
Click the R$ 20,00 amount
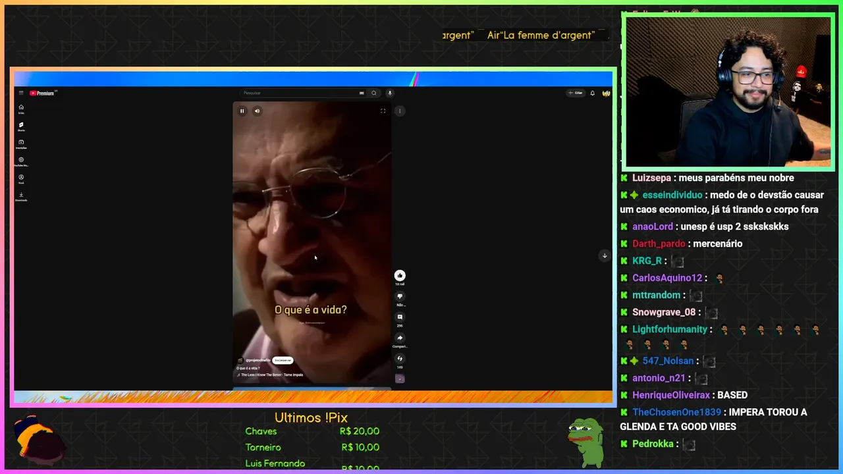360,431
